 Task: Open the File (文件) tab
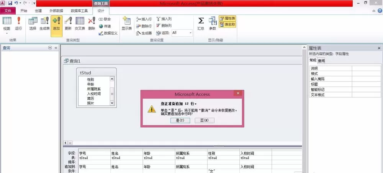click(8, 11)
